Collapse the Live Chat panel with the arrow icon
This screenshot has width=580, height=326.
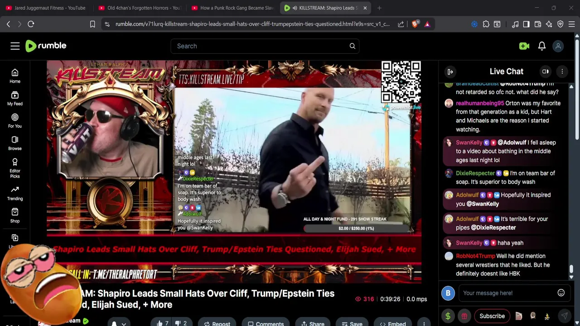point(450,72)
